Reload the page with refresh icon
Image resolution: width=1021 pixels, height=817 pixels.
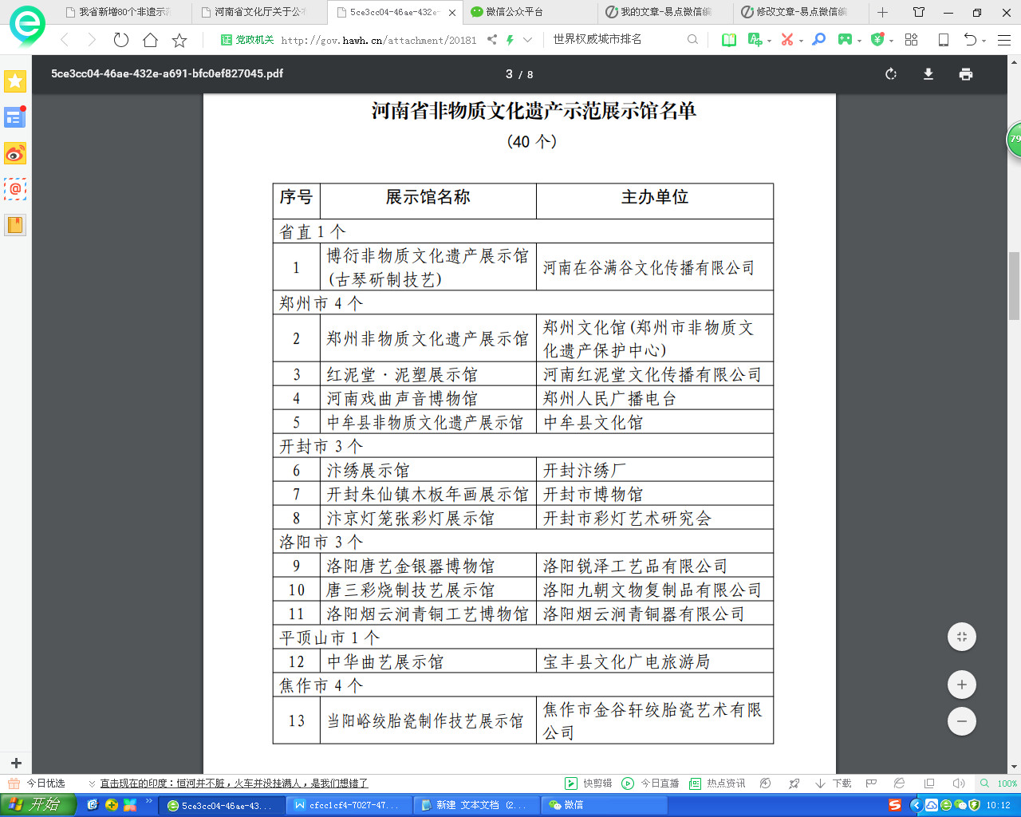click(x=121, y=40)
